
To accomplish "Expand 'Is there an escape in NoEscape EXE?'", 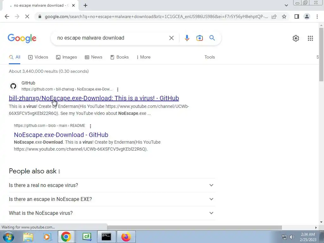I will (x=112, y=199).
